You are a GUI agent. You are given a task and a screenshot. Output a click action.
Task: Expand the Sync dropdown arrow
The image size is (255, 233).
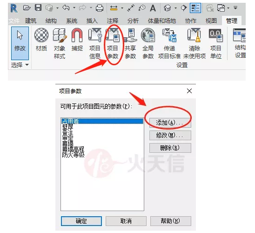pyautogui.click(x=57, y=8)
